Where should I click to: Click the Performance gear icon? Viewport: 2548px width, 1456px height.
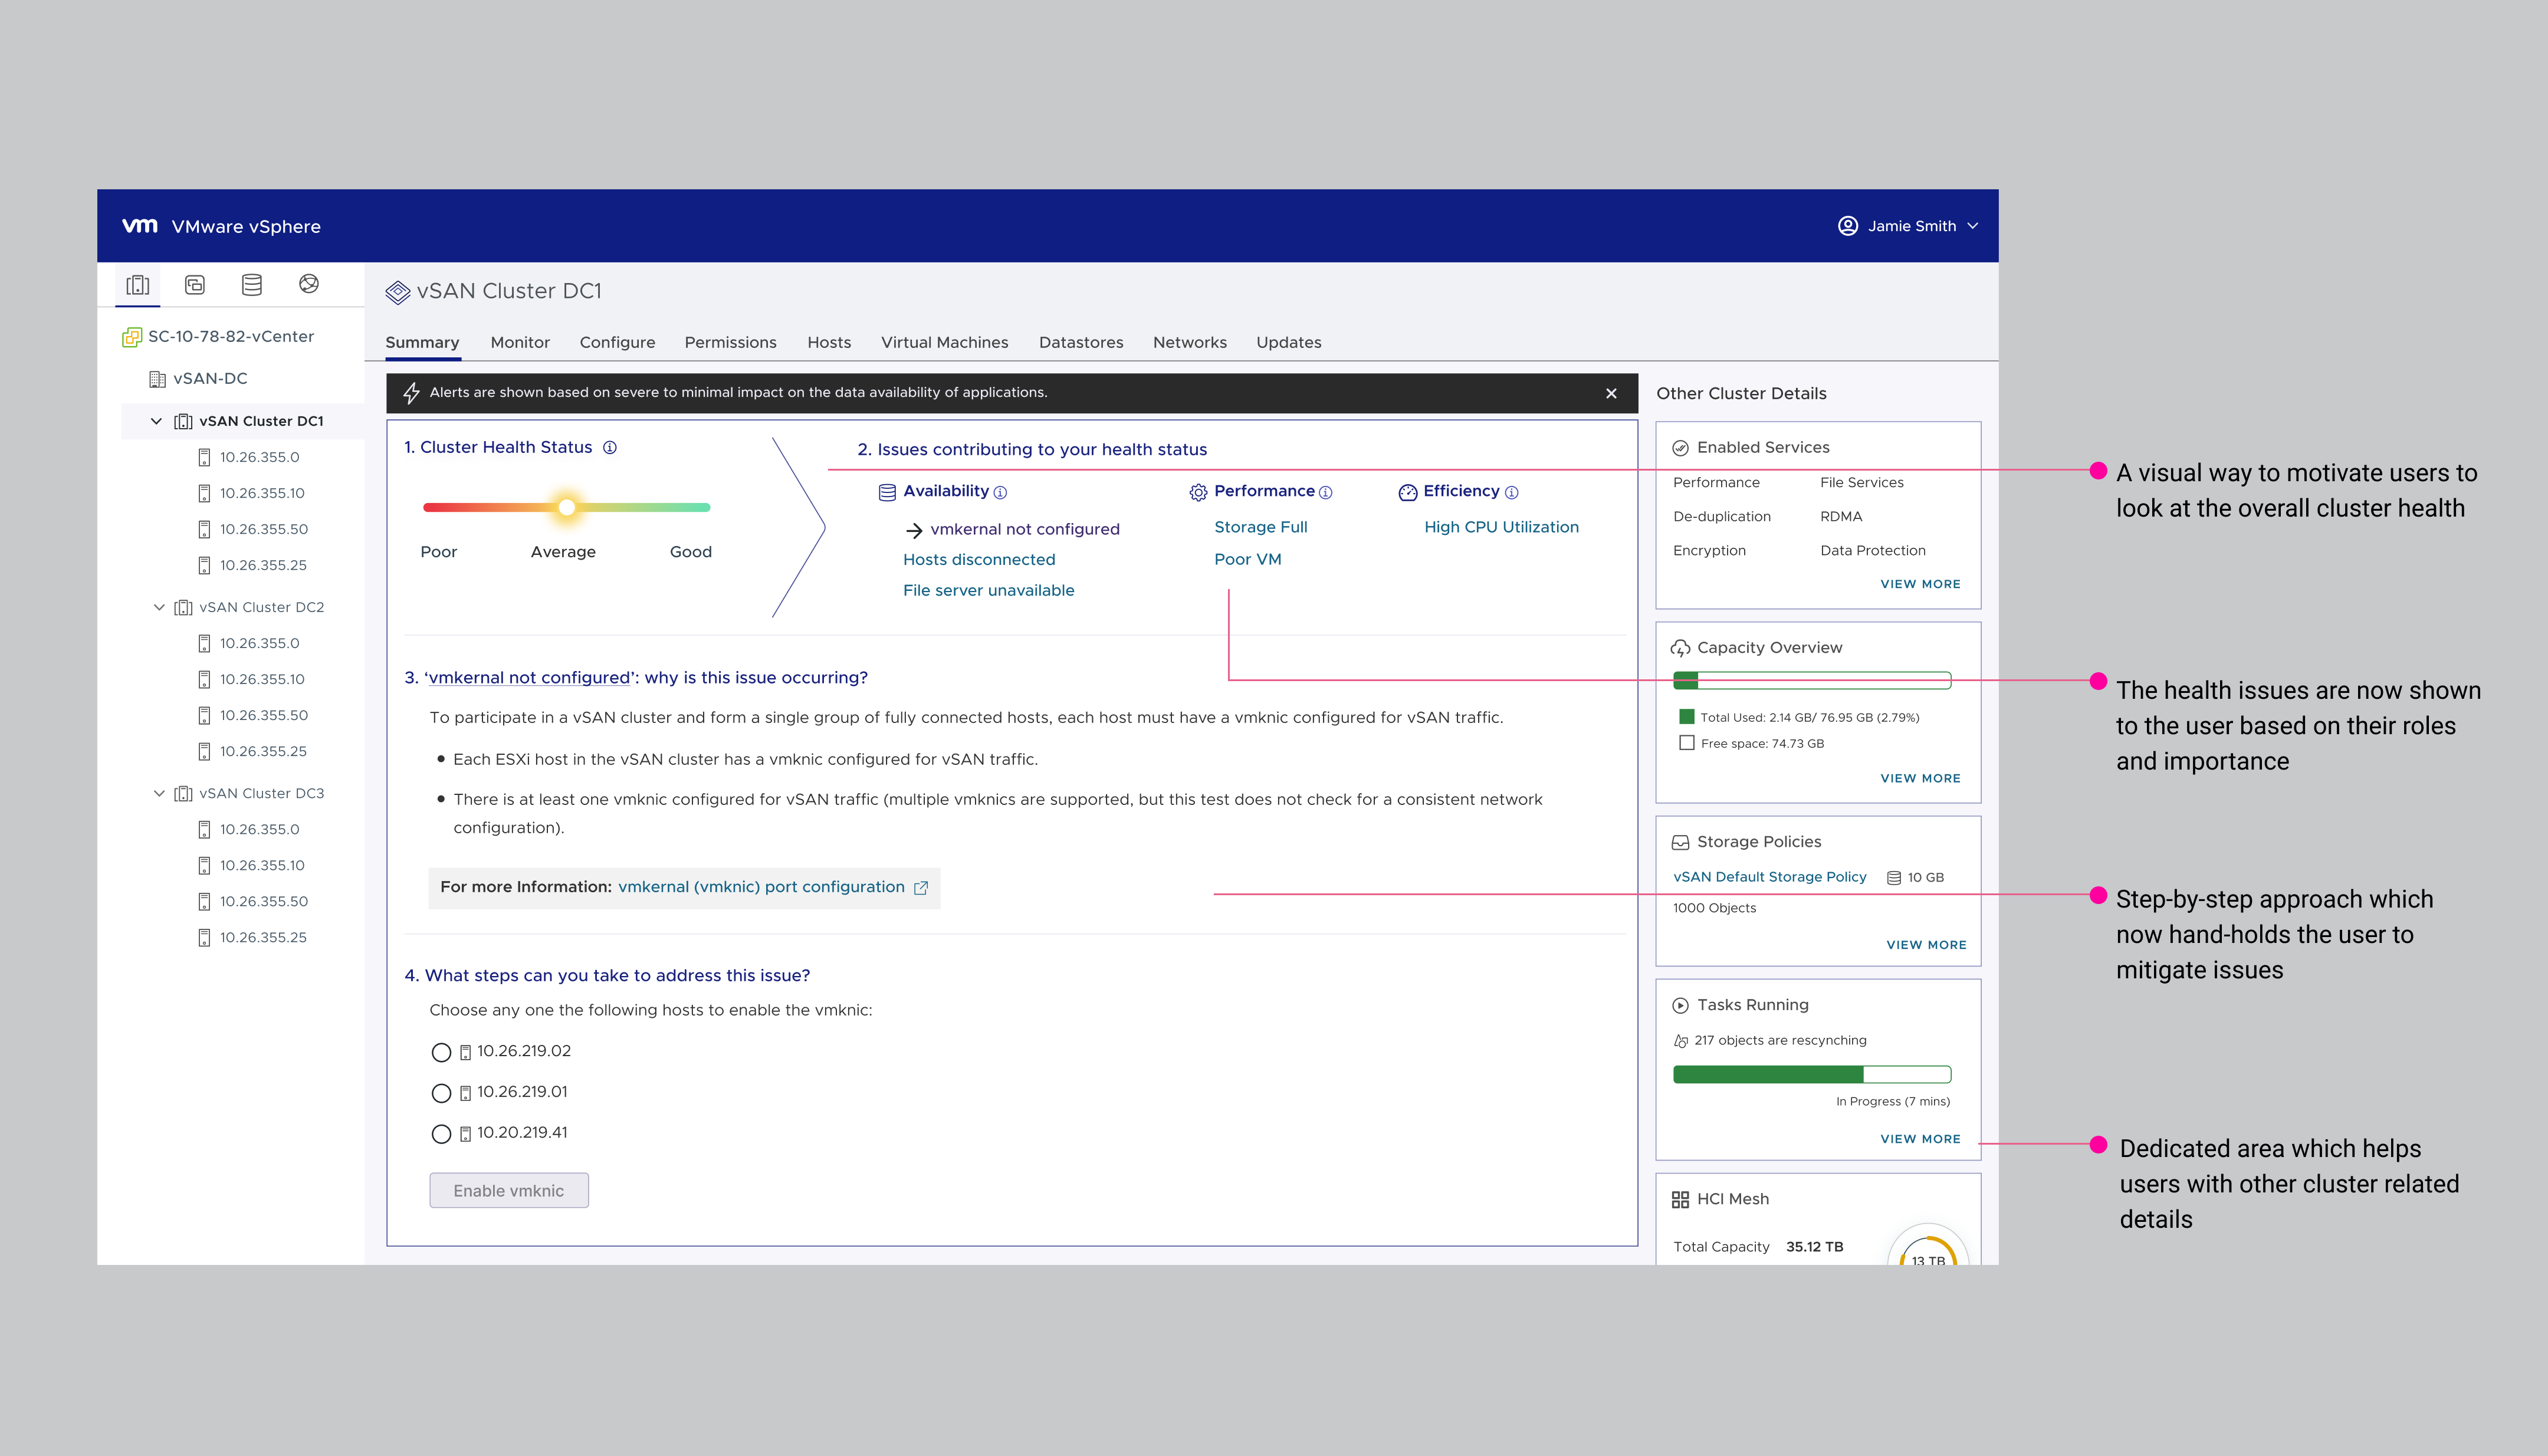[x=1198, y=492]
